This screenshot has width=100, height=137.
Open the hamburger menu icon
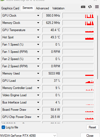97,7
